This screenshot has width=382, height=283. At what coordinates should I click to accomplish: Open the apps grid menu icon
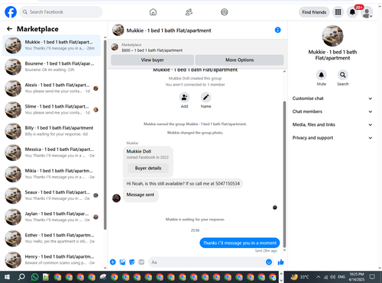[338, 12]
